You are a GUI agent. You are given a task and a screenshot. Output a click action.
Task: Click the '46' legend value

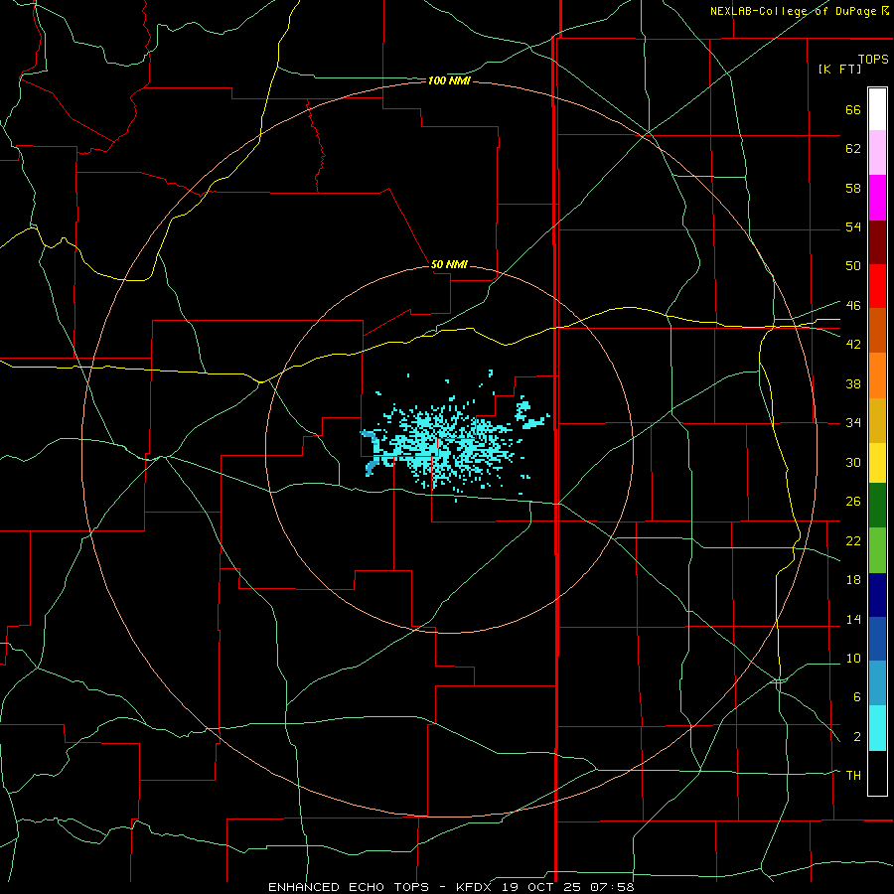click(853, 305)
